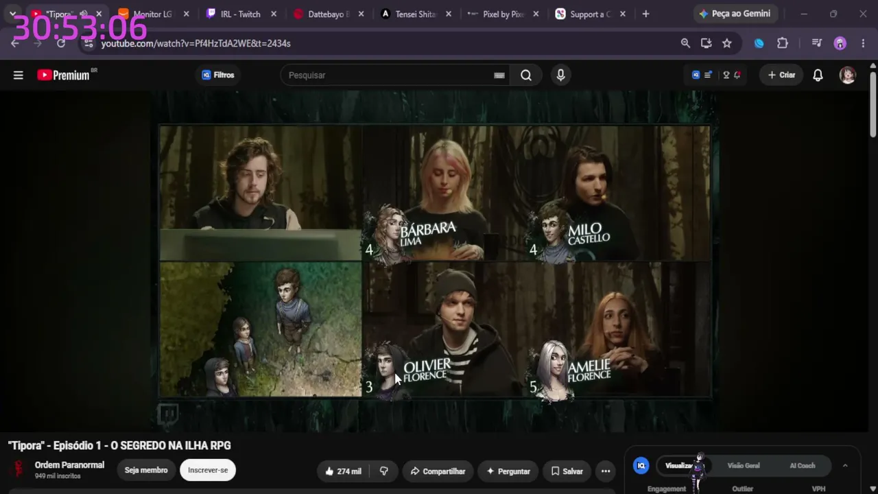Close the Monitor LG tab
Screen dimensions: 878x494
coord(186,14)
